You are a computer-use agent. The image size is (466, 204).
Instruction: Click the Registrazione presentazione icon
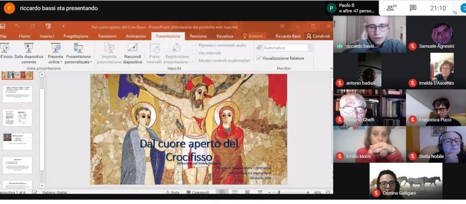tap(177, 47)
